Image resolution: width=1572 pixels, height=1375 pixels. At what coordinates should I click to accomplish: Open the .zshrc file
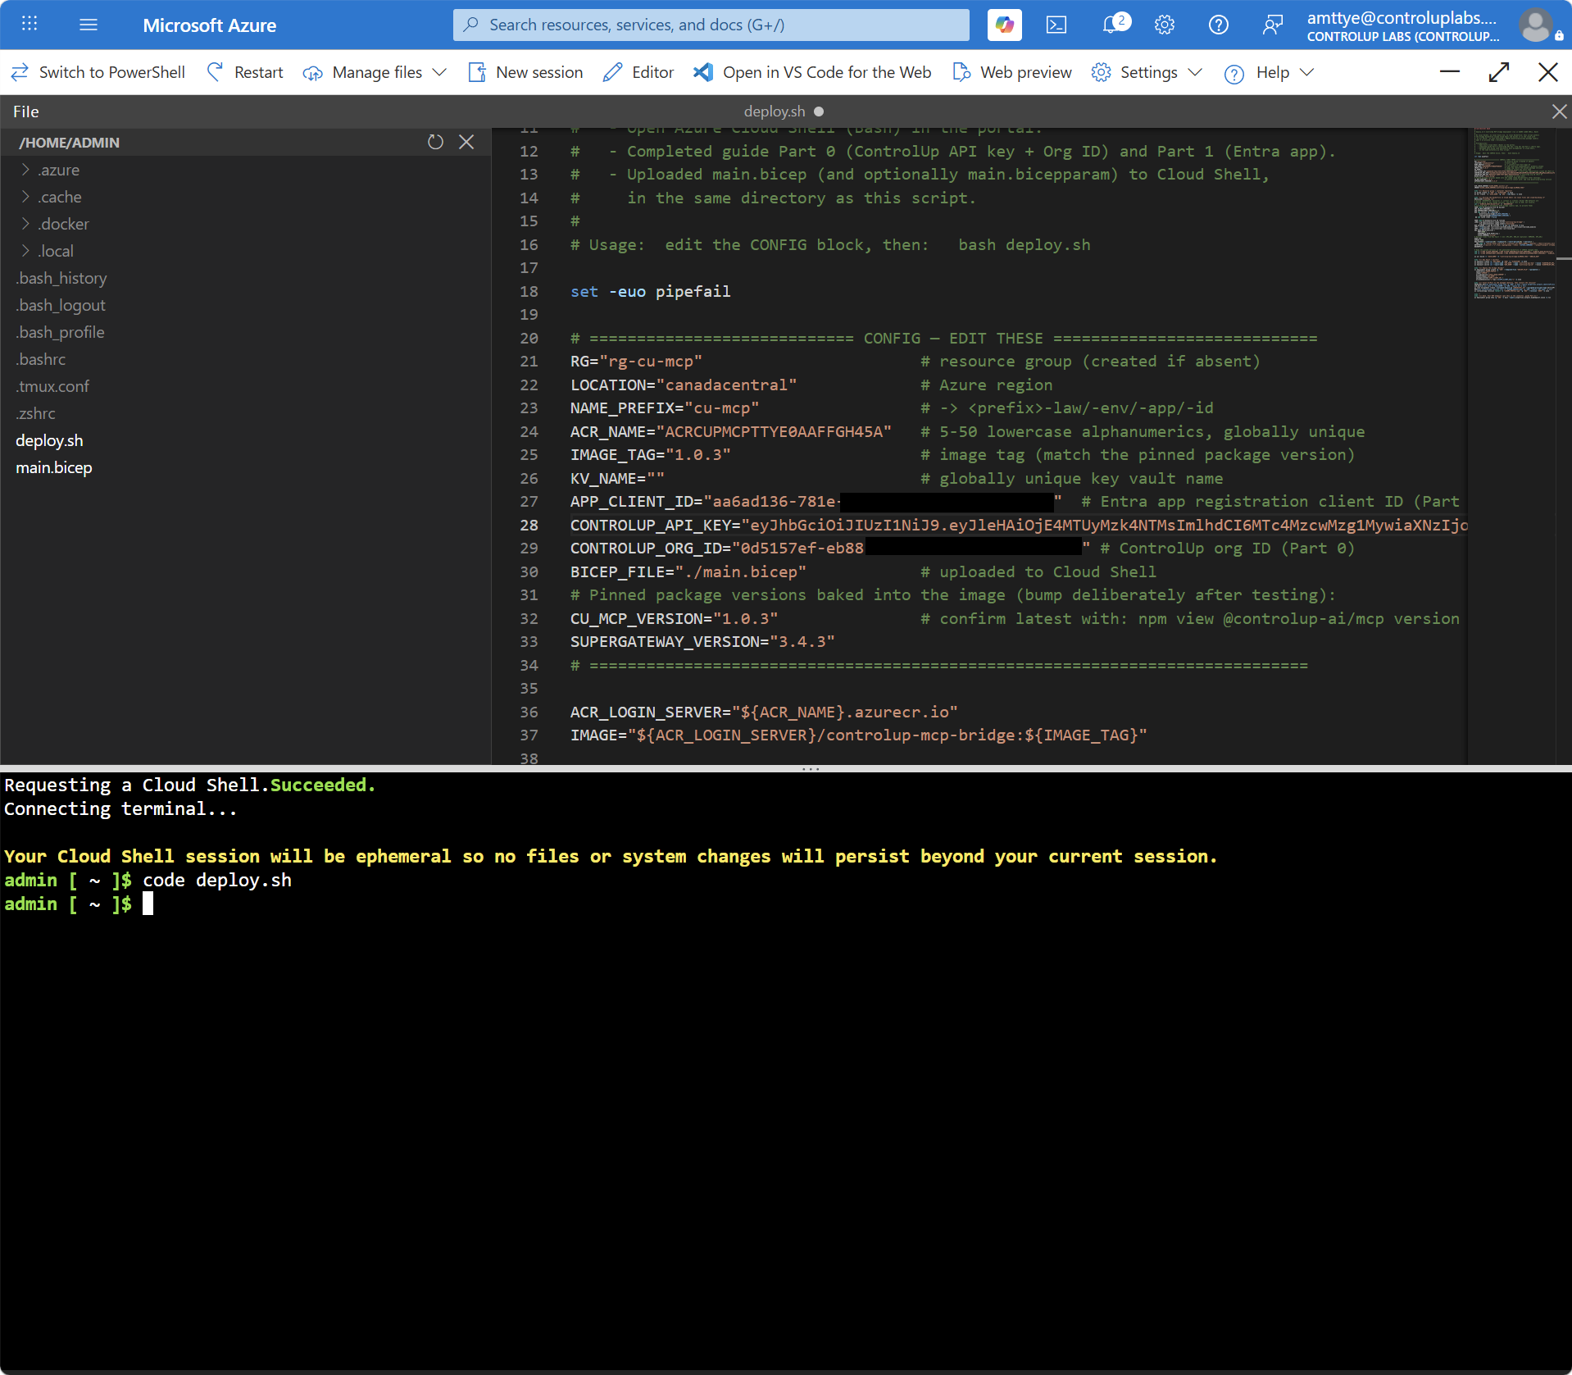35,413
